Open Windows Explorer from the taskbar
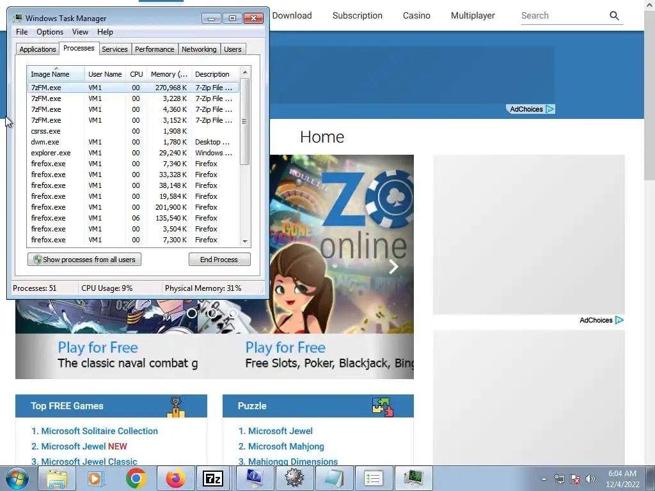The width and height of the screenshot is (655, 491). coord(57,478)
